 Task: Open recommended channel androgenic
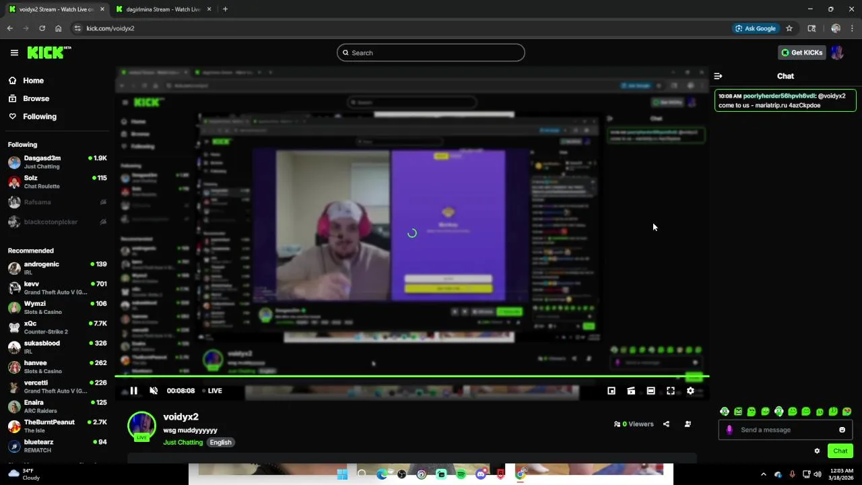57,268
